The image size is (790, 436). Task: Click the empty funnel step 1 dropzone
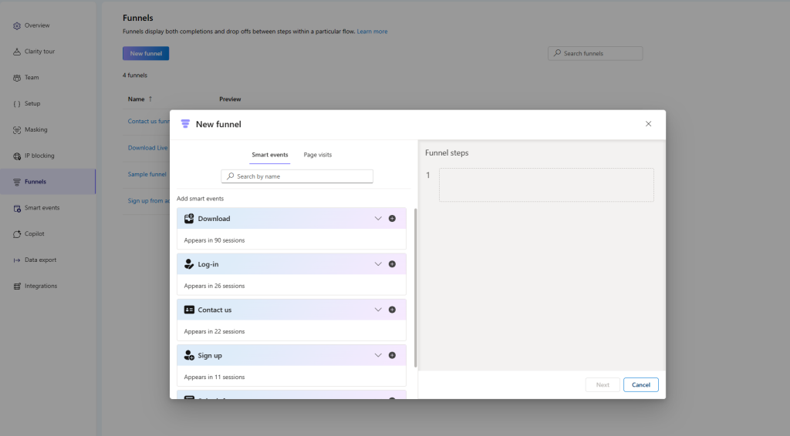tap(546, 185)
